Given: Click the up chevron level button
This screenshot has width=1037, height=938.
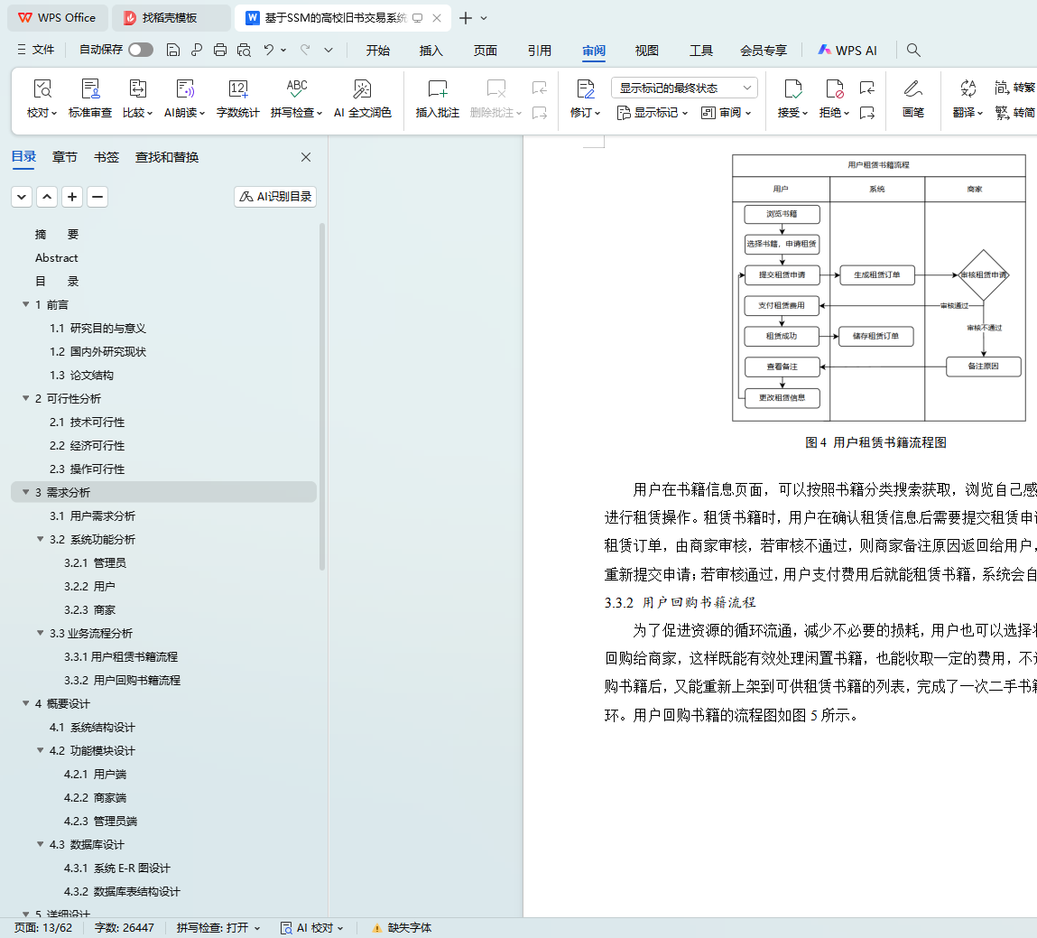Looking at the screenshot, I should [47, 197].
